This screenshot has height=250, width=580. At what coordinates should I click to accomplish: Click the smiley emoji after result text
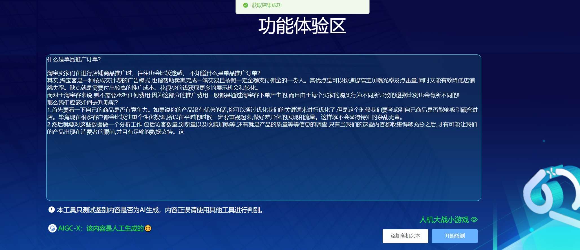148,228
